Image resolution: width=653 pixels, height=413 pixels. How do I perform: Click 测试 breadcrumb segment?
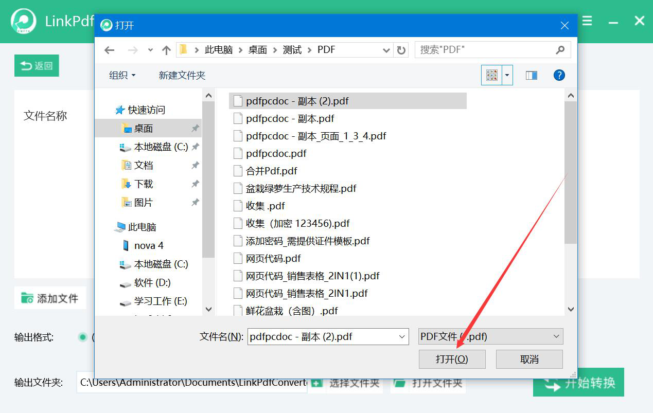tap(292, 50)
